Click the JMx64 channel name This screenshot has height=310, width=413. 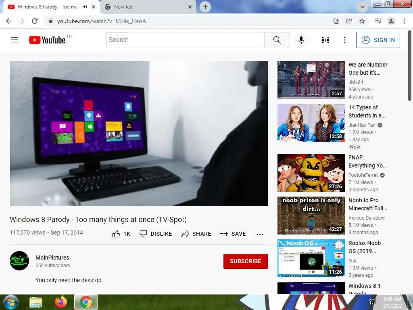pos(356,82)
